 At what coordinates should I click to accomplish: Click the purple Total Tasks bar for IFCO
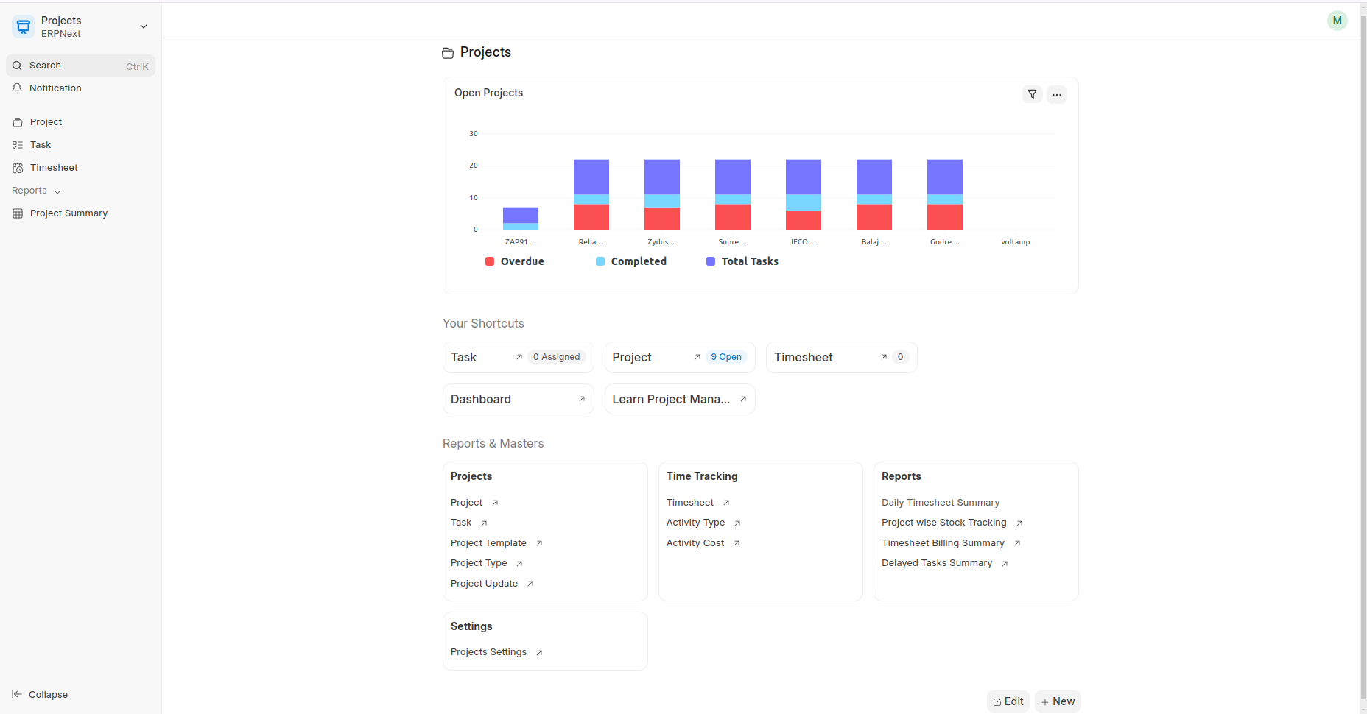pyautogui.click(x=803, y=177)
